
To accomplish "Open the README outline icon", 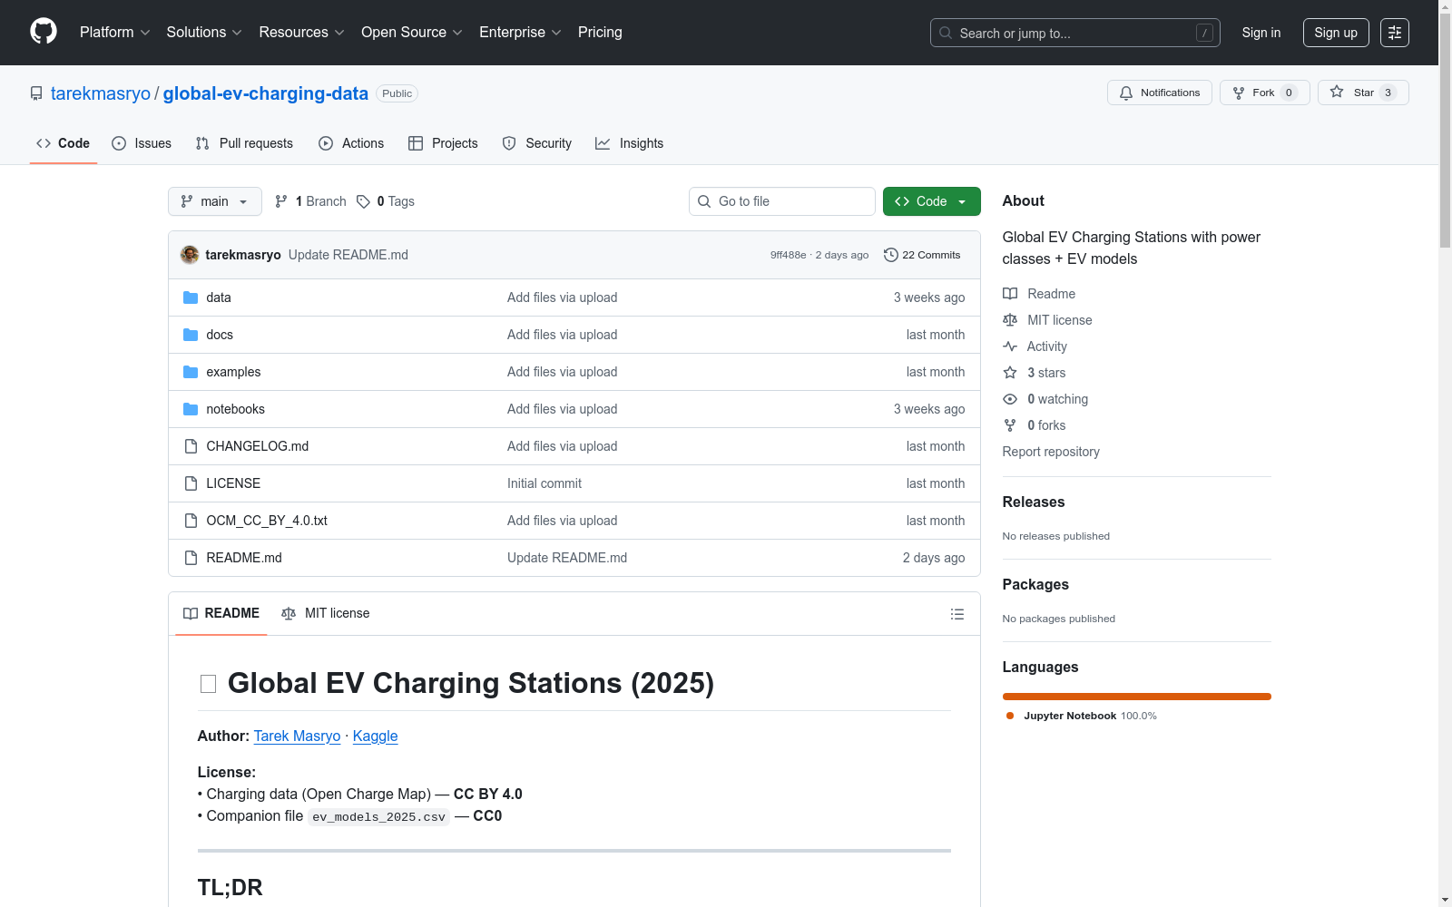I will [x=957, y=614].
